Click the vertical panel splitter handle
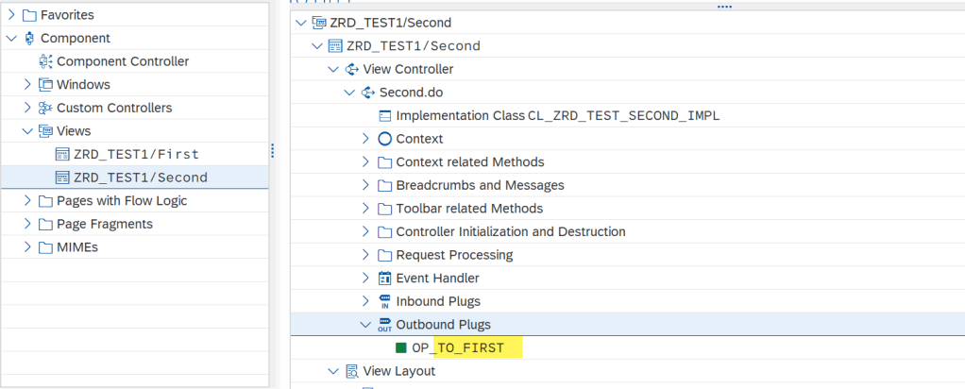This screenshot has width=965, height=389. click(273, 151)
